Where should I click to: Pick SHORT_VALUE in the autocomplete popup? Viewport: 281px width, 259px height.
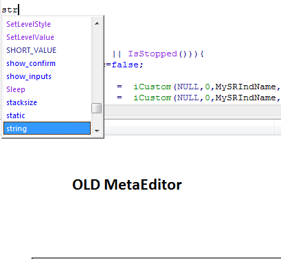[x=47, y=50]
